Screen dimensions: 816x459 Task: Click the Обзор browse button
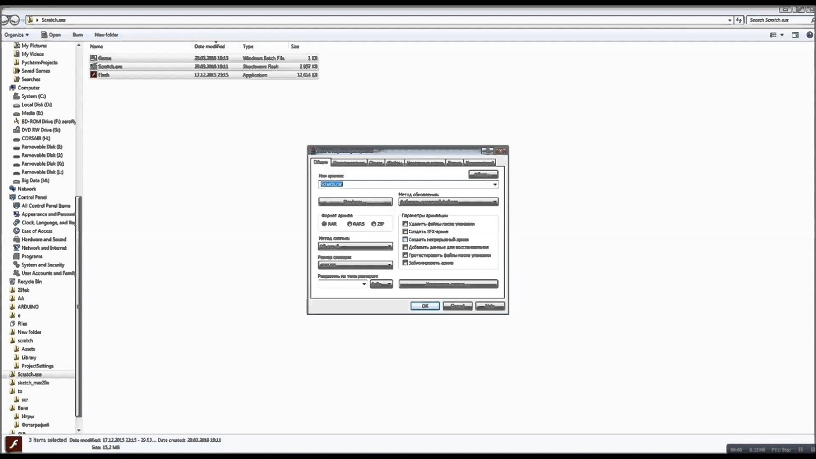click(483, 174)
